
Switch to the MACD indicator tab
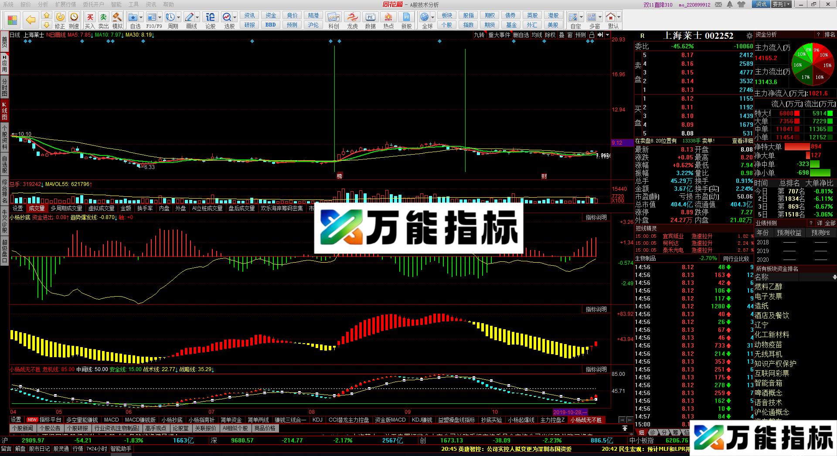click(x=112, y=420)
